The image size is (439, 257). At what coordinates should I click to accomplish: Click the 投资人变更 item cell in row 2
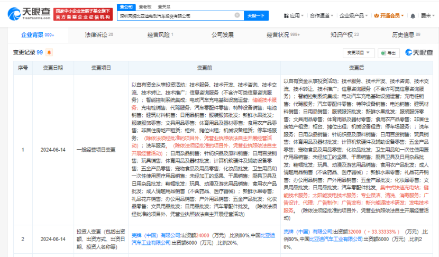[x=101, y=239]
